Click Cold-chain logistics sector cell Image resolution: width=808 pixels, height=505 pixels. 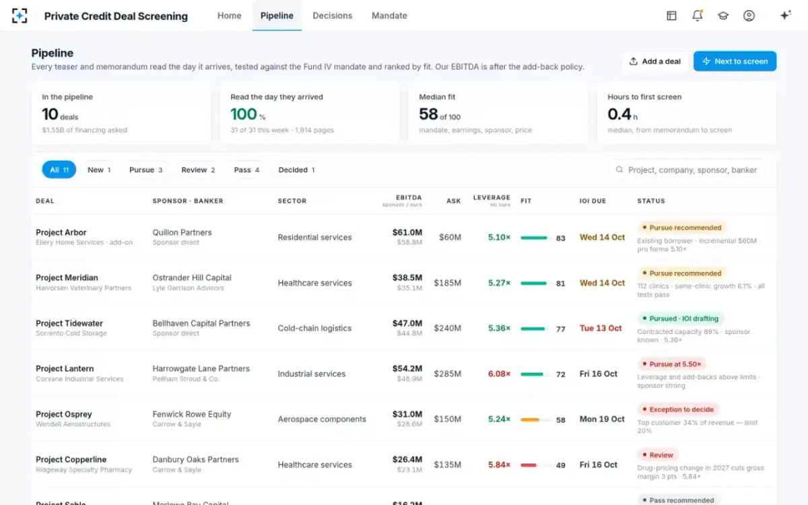point(314,329)
